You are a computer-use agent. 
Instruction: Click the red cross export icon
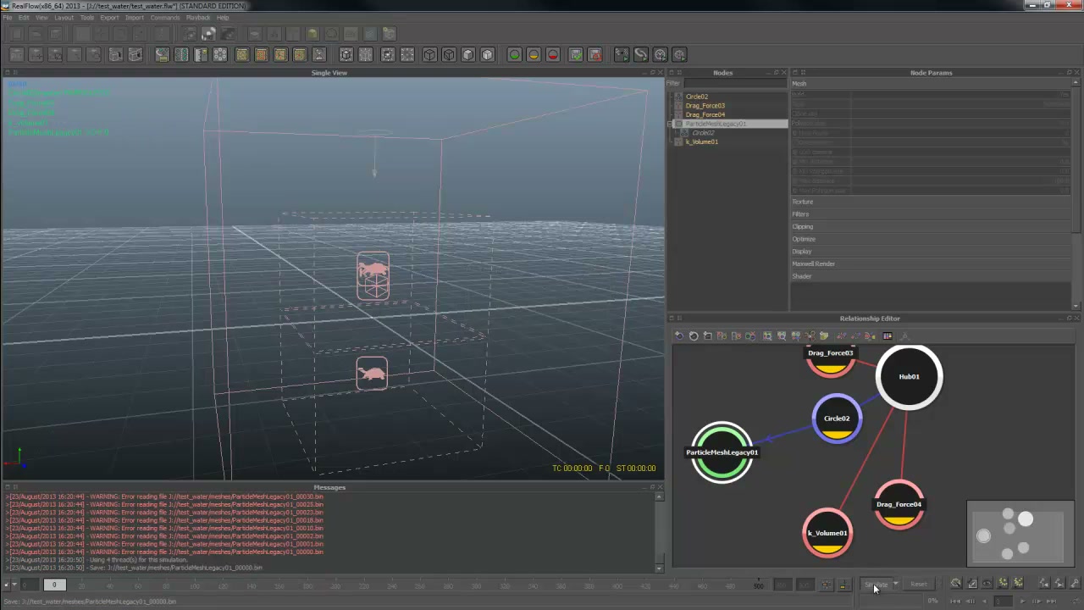[x=595, y=55]
